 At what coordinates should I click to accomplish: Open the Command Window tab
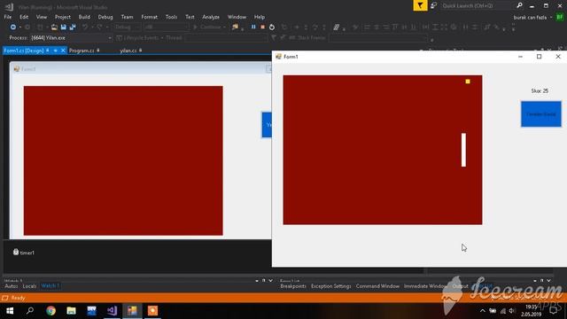377,286
